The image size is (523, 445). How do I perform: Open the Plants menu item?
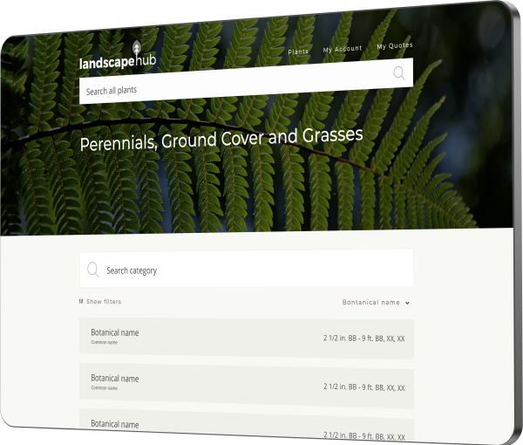pos(298,51)
